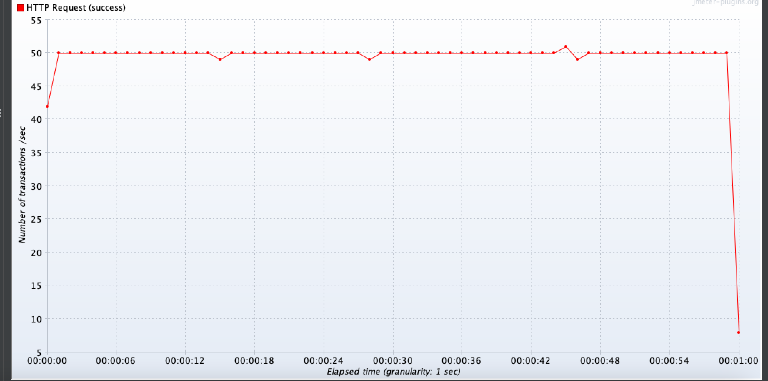Click the x-axis label "00:00:54"
The image size is (768, 381).
click(669, 361)
